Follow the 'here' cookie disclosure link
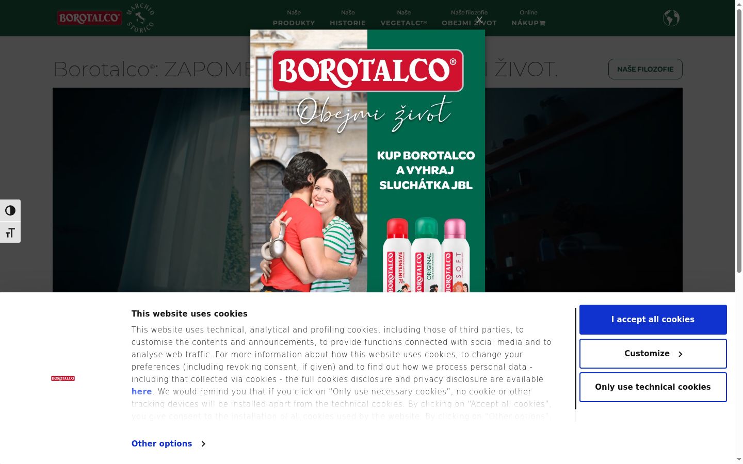Viewport: 743px width, 464px height. [x=141, y=392]
